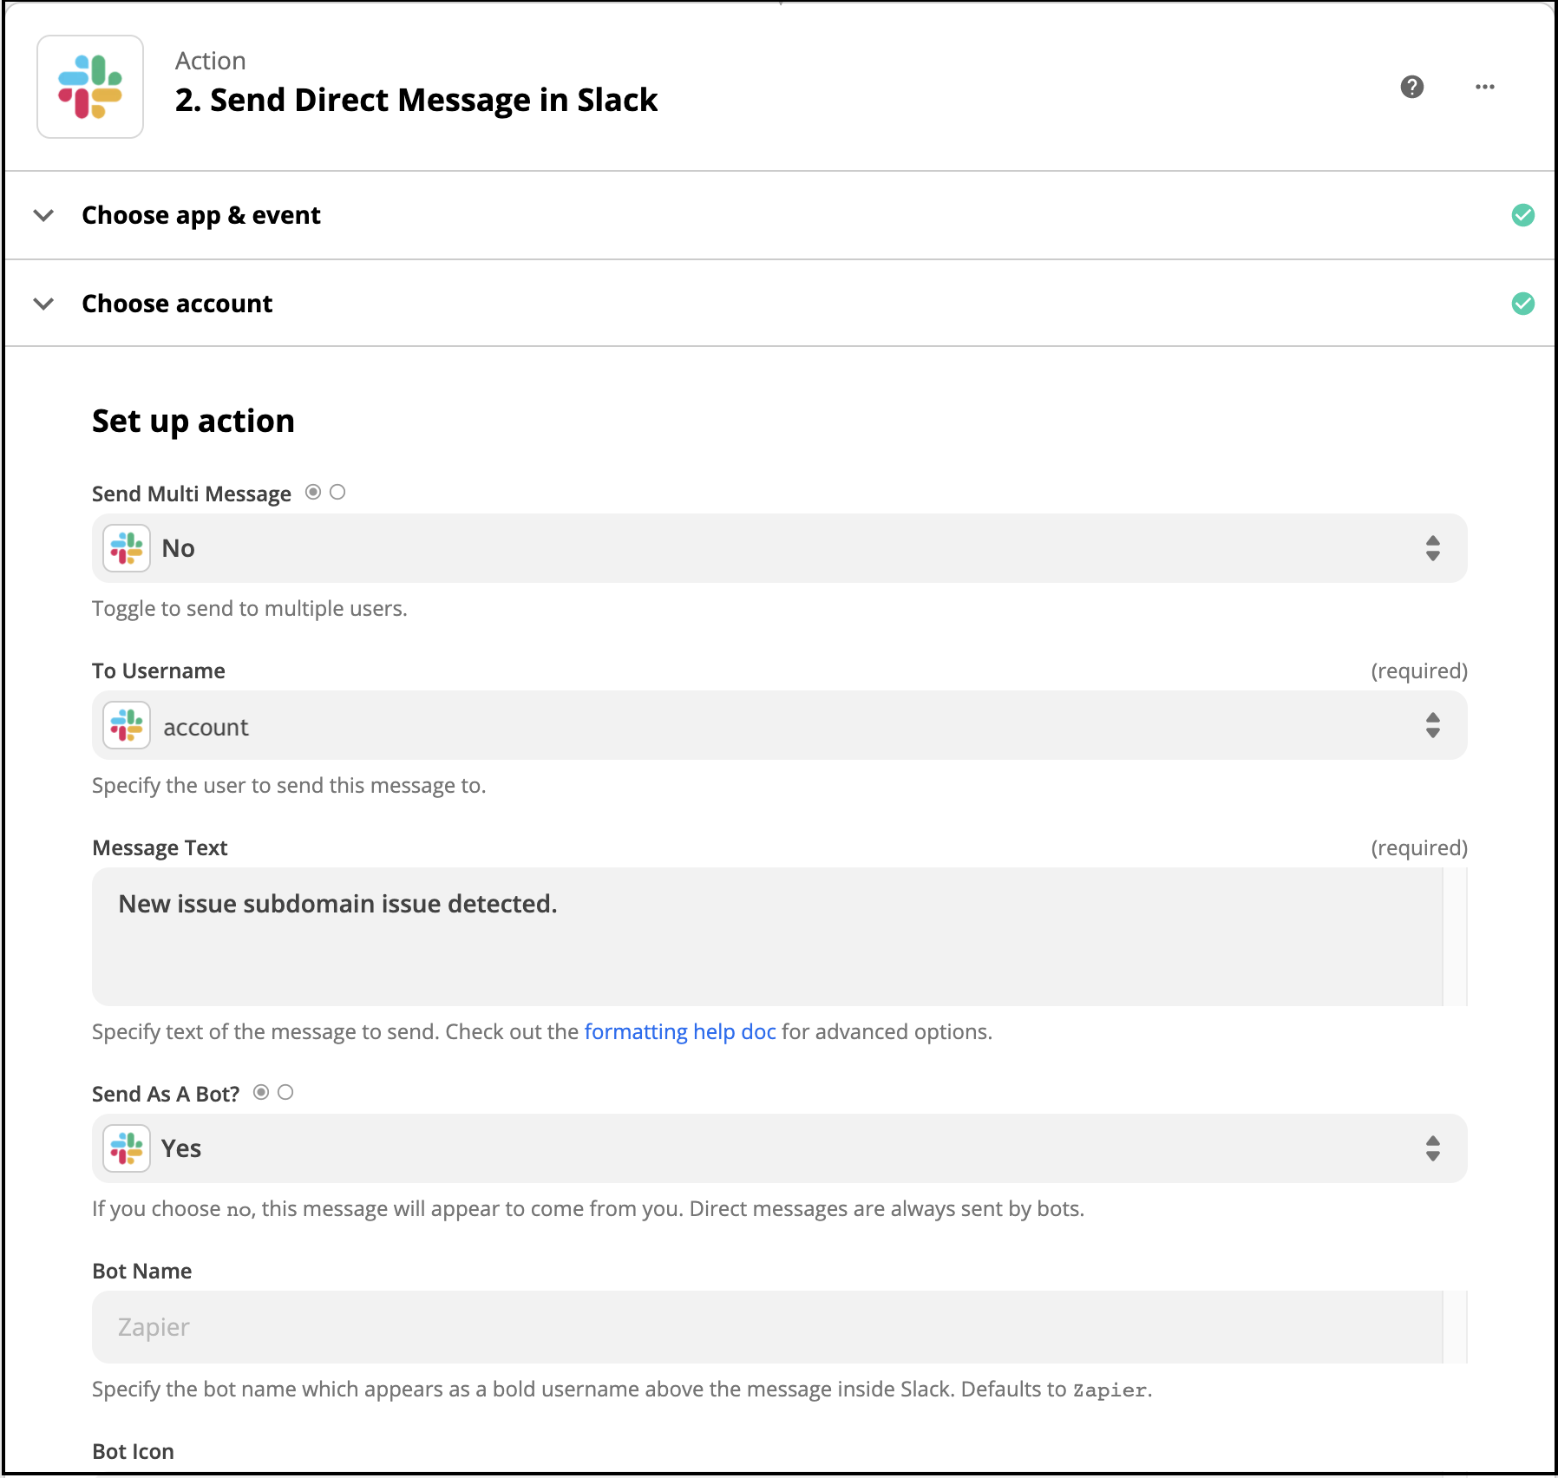Image resolution: width=1558 pixels, height=1478 pixels.
Task: Click the Send Multi Message label
Action: point(192,494)
